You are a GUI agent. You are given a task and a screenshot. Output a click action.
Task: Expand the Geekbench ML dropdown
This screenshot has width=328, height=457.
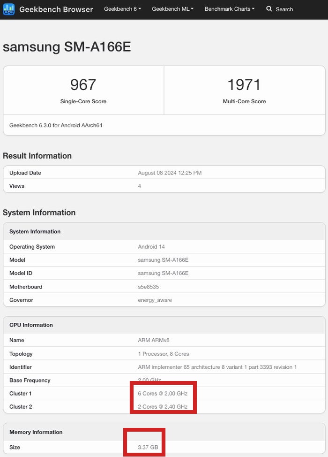pyautogui.click(x=172, y=9)
